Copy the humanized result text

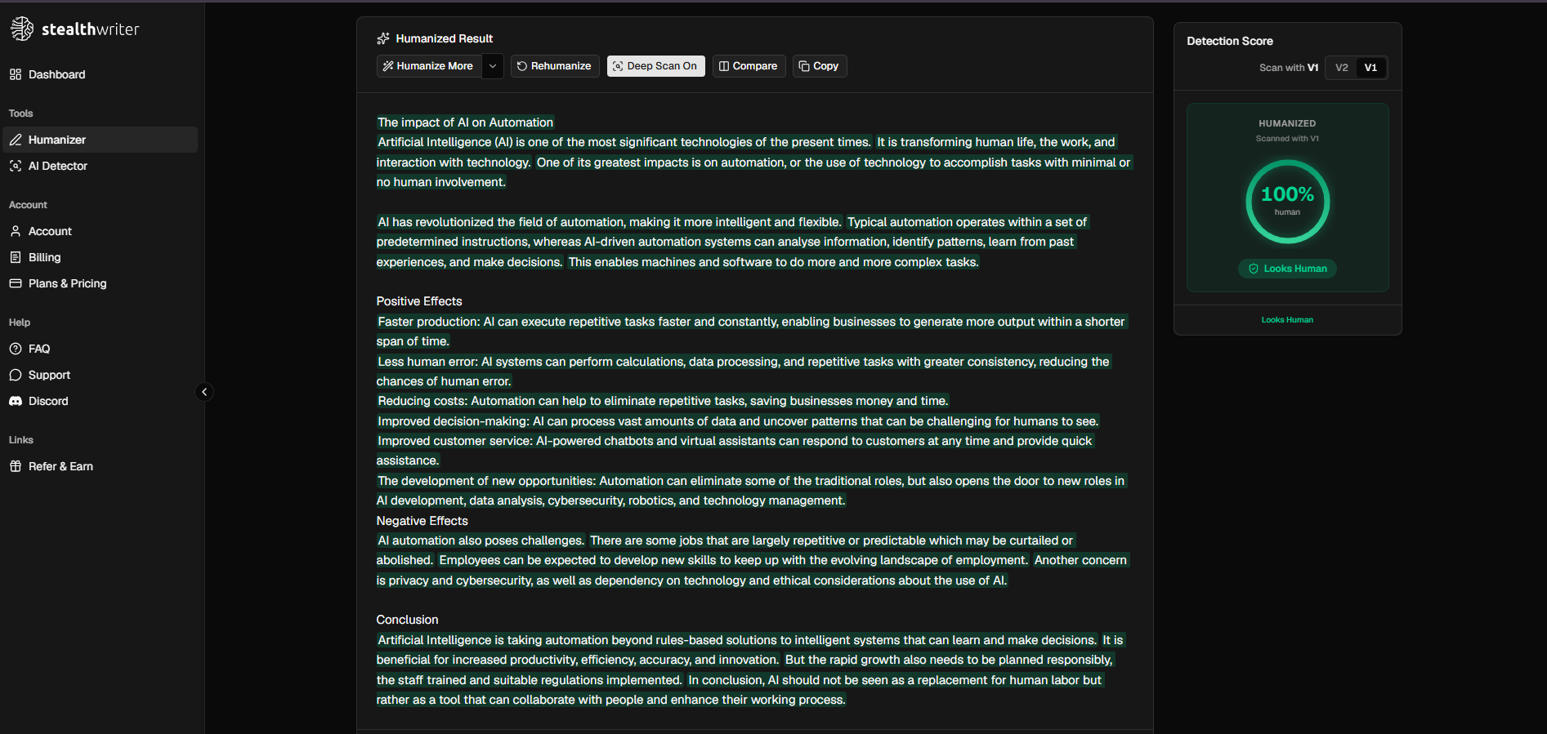click(820, 66)
